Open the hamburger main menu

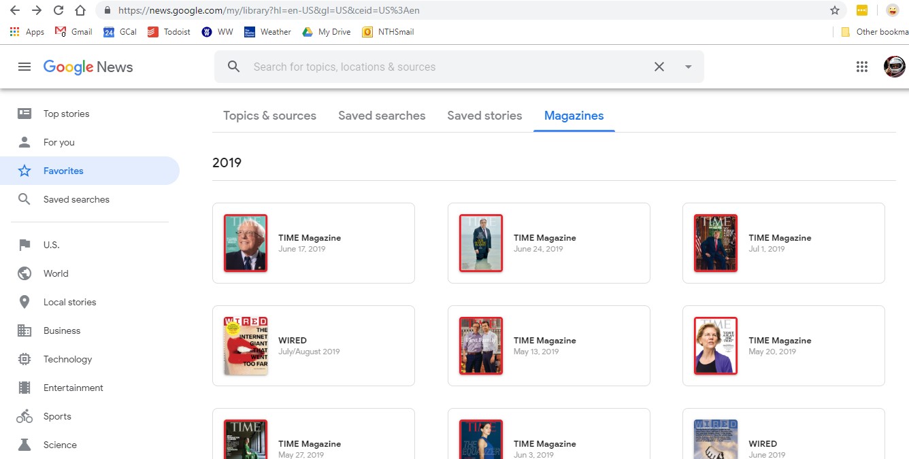(24, 67)
